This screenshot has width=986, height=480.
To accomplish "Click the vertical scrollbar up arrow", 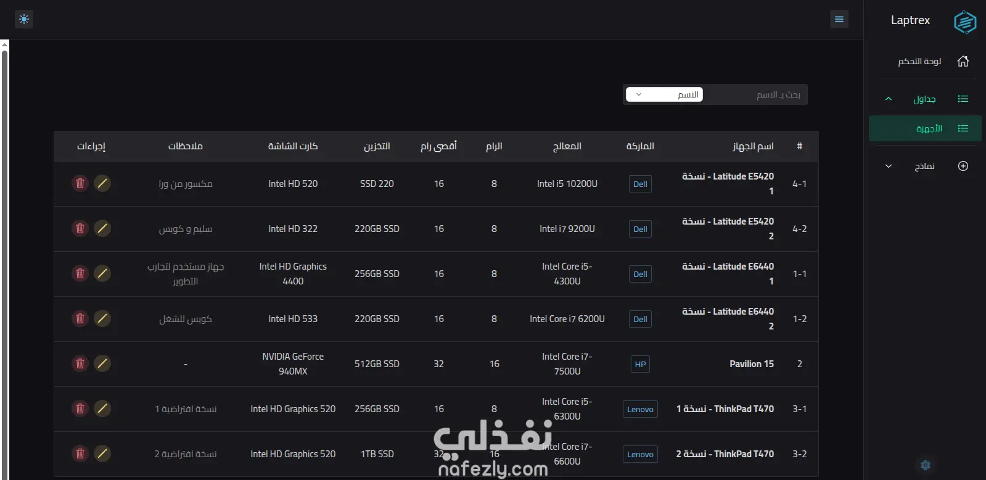I will pos(4,44).
